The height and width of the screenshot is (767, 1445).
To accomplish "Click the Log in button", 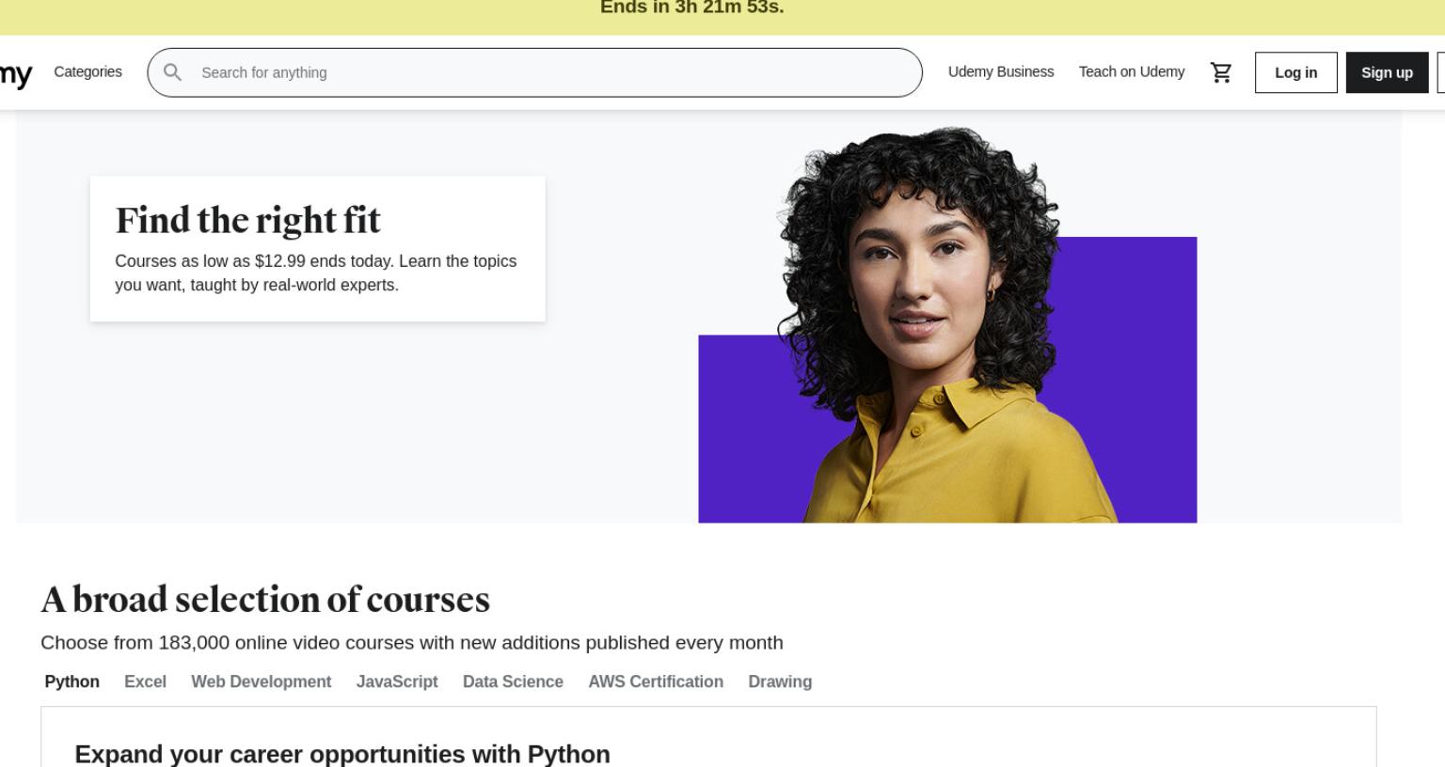I will (x=1295, y=72).
